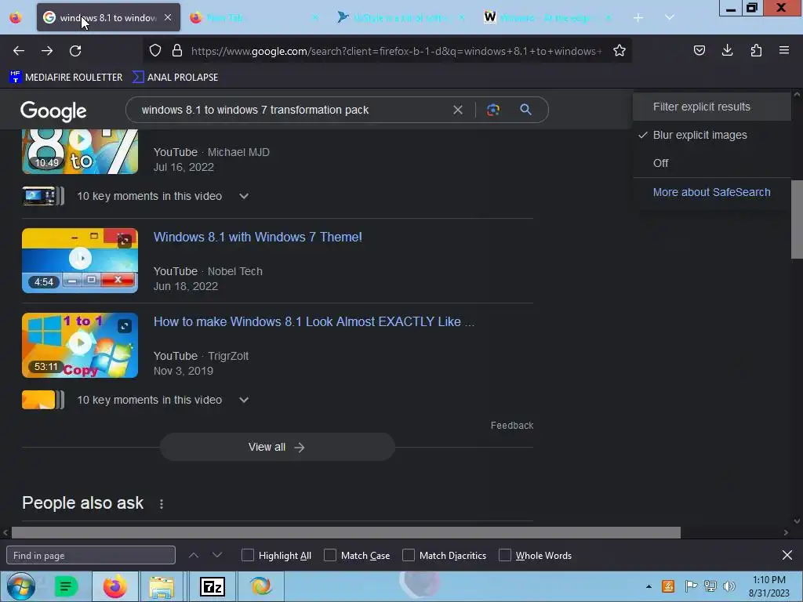The width and height of the screenshot is (803, 602).
Task: Play the TrigrZolt 53:11 video thumbnail
Action: coord(80,345)
